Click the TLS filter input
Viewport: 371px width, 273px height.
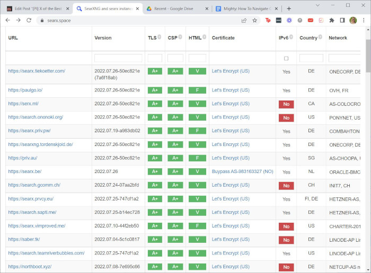pyautogui.click(x=155, y=58)
